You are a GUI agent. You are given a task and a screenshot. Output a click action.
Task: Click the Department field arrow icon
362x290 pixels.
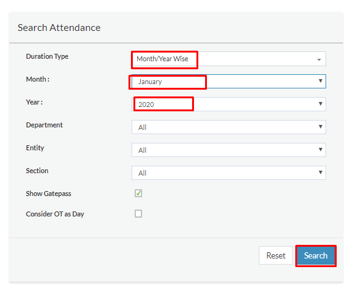321,127
